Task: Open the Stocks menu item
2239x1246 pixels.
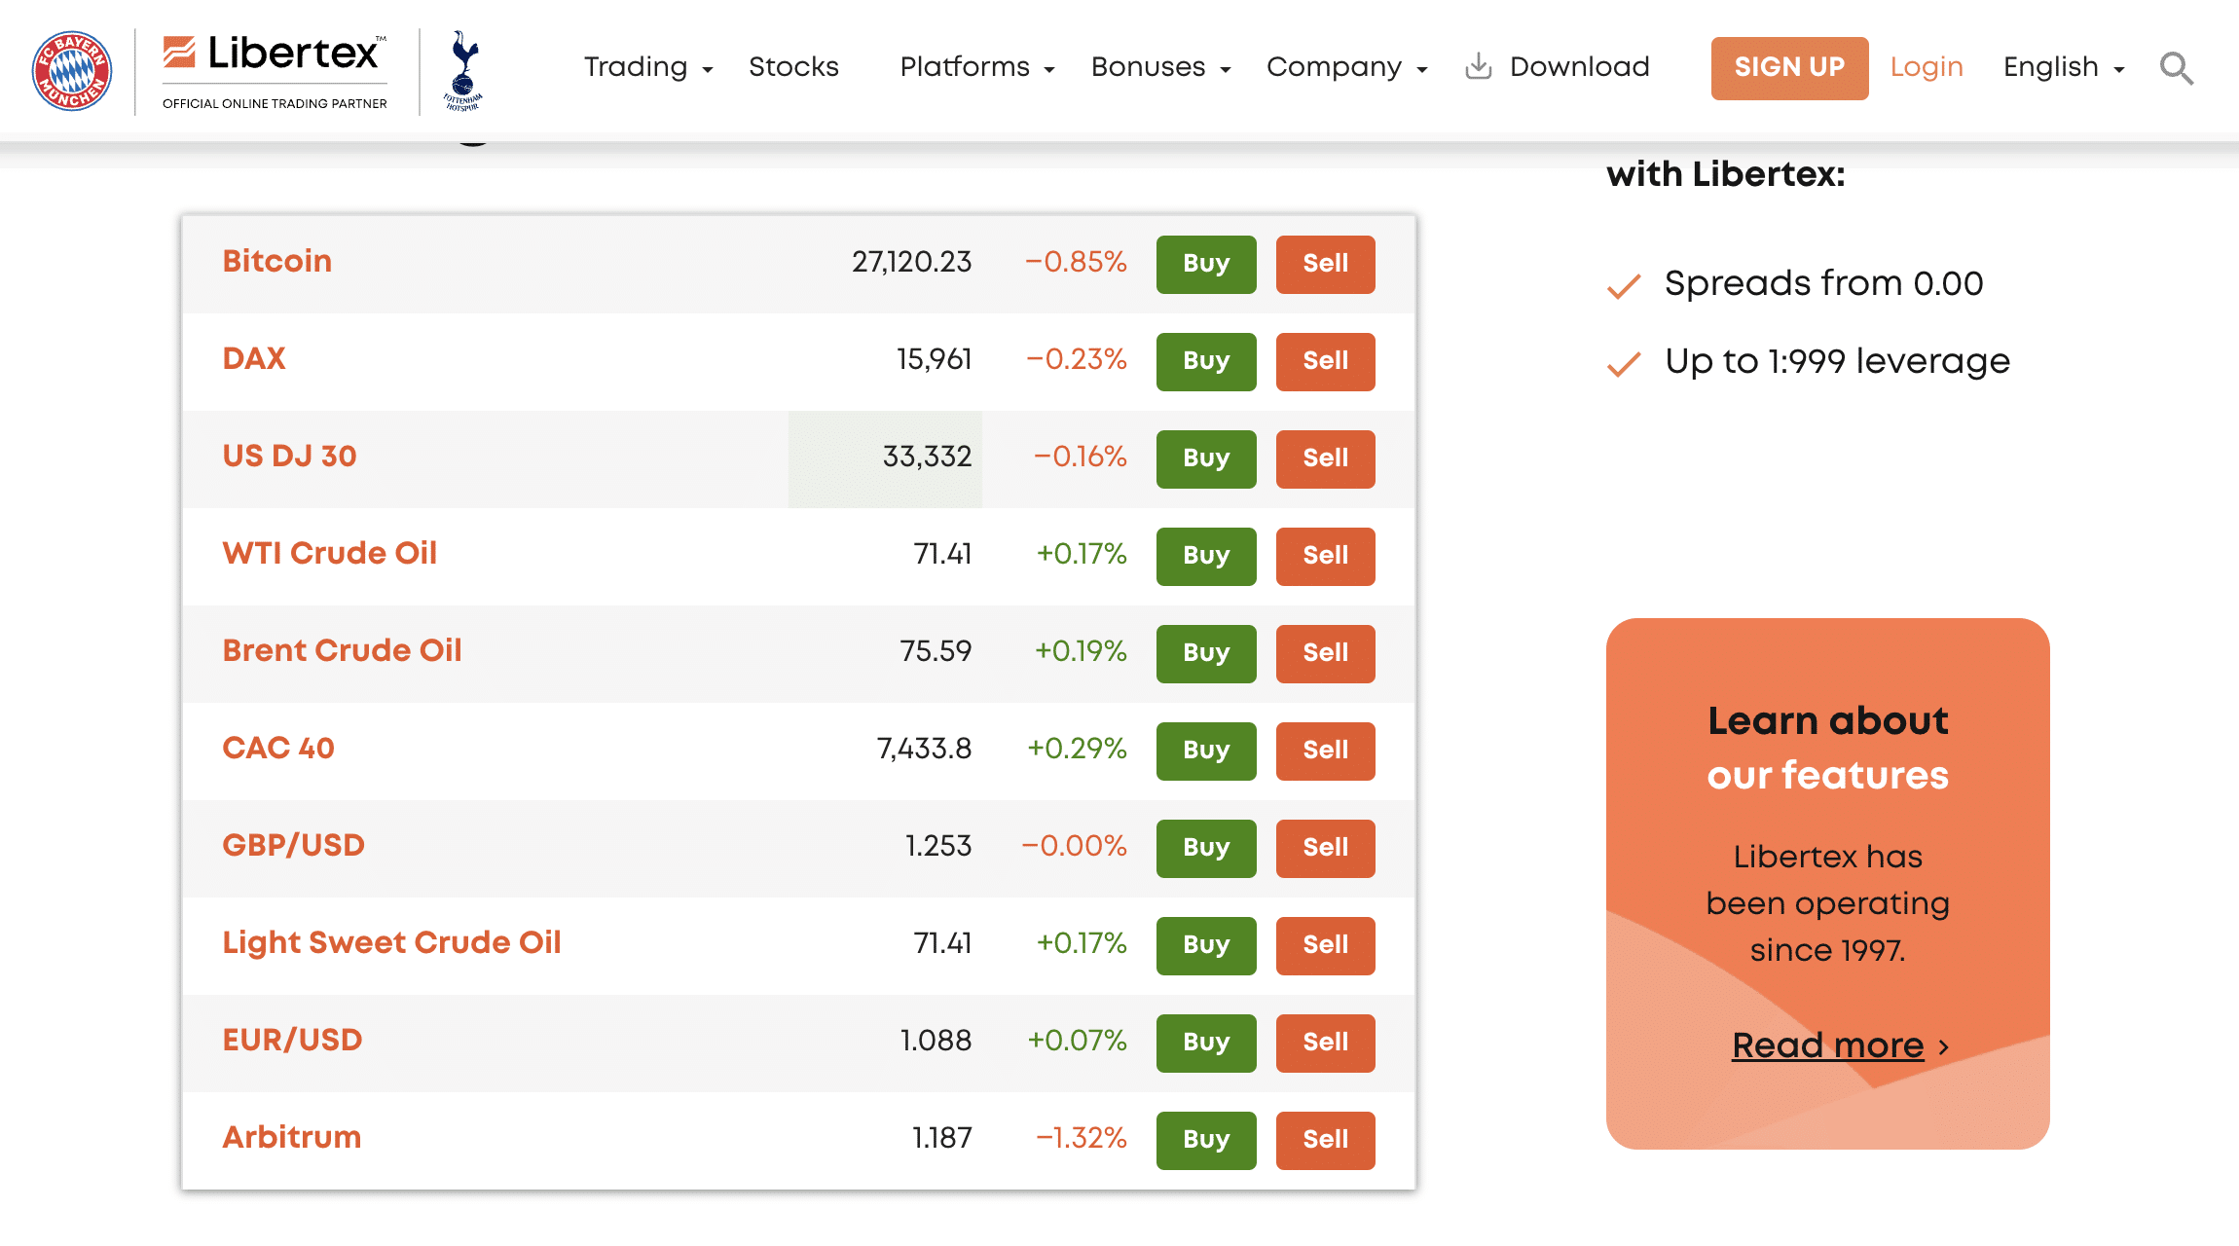Action: (x=793, y=67)
